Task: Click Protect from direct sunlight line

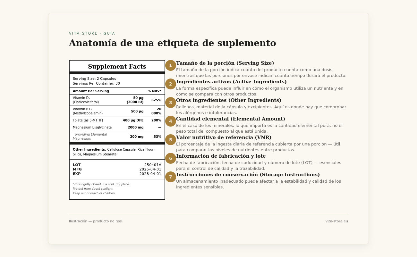Action: pos(93,189)
